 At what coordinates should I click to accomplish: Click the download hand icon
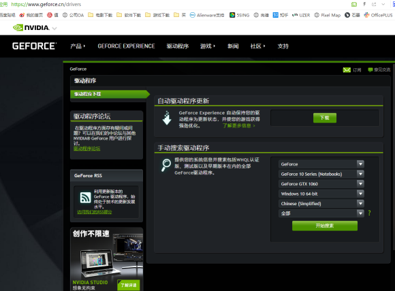[x=167, y=118]
